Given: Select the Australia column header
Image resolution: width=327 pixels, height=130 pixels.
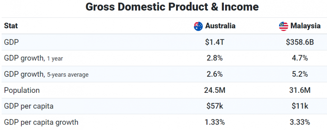Looking at the screenshot, I should click(x=220, y=26).
